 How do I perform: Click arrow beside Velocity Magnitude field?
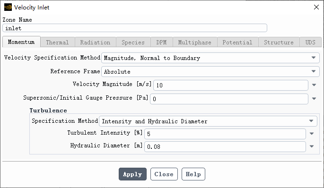click(x=314, y=85)
